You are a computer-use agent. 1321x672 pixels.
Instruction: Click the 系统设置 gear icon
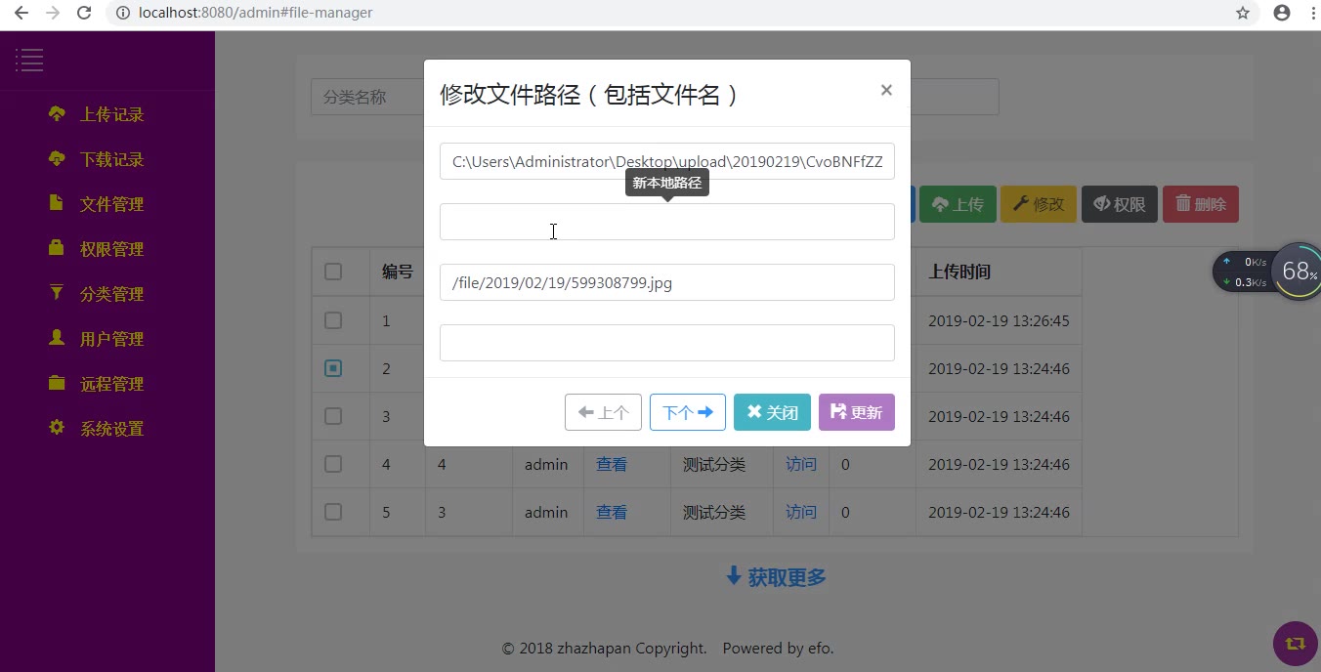pyautogui.click(x=57, y=428)
